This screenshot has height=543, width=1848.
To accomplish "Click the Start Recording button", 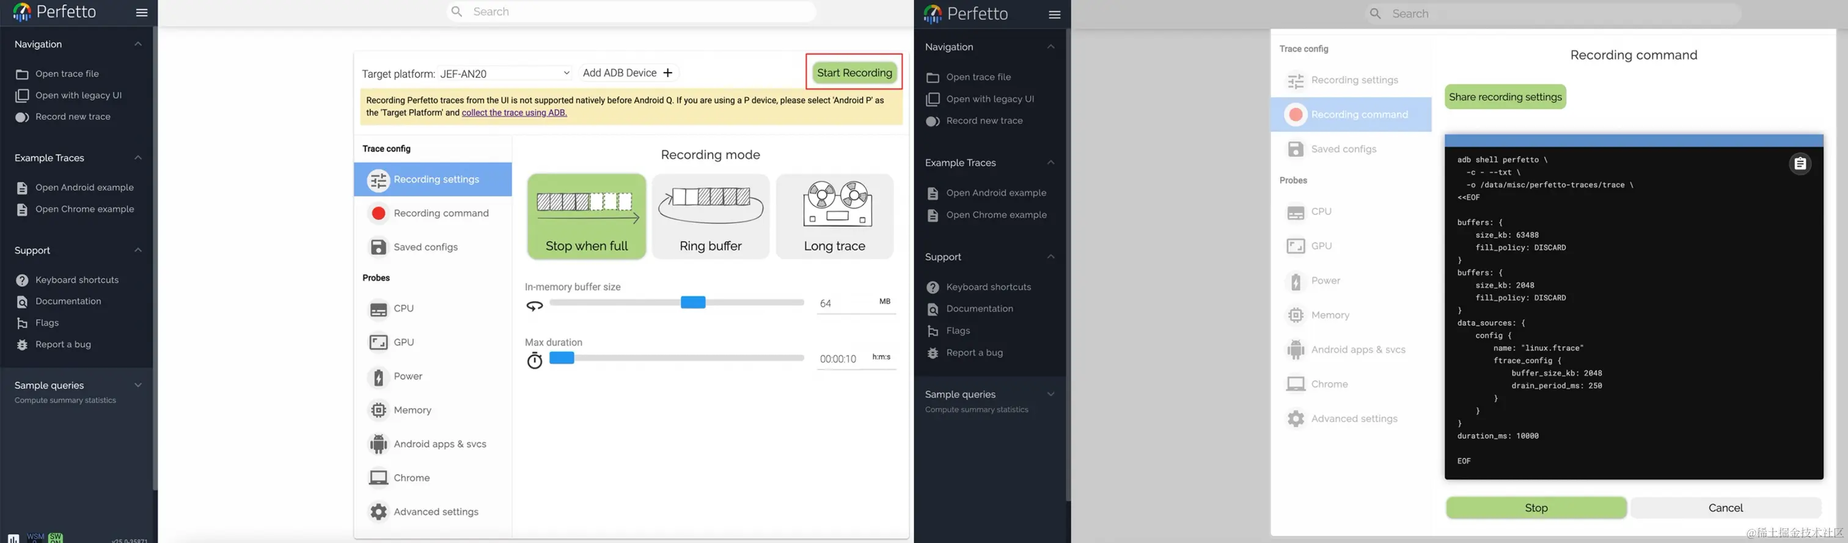I will [854, 73].
